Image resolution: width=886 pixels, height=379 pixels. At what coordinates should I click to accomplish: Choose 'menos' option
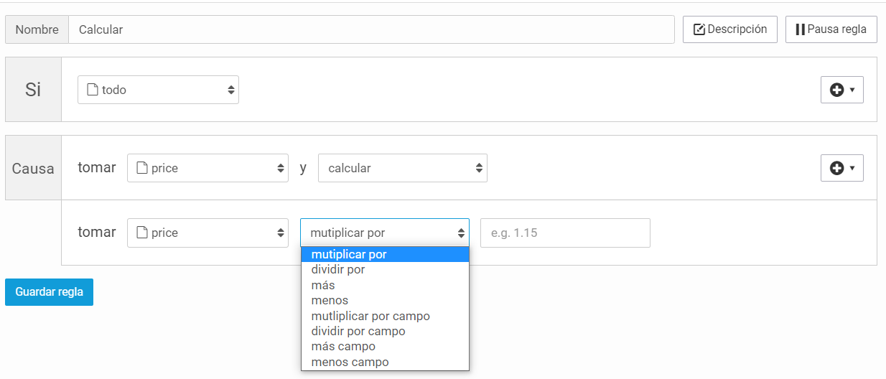(385, 301)
